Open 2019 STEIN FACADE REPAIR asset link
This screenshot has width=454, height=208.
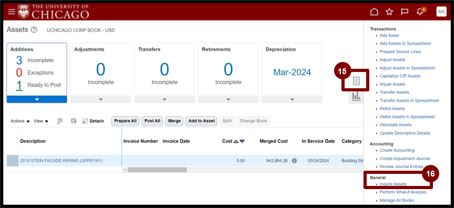61,161
